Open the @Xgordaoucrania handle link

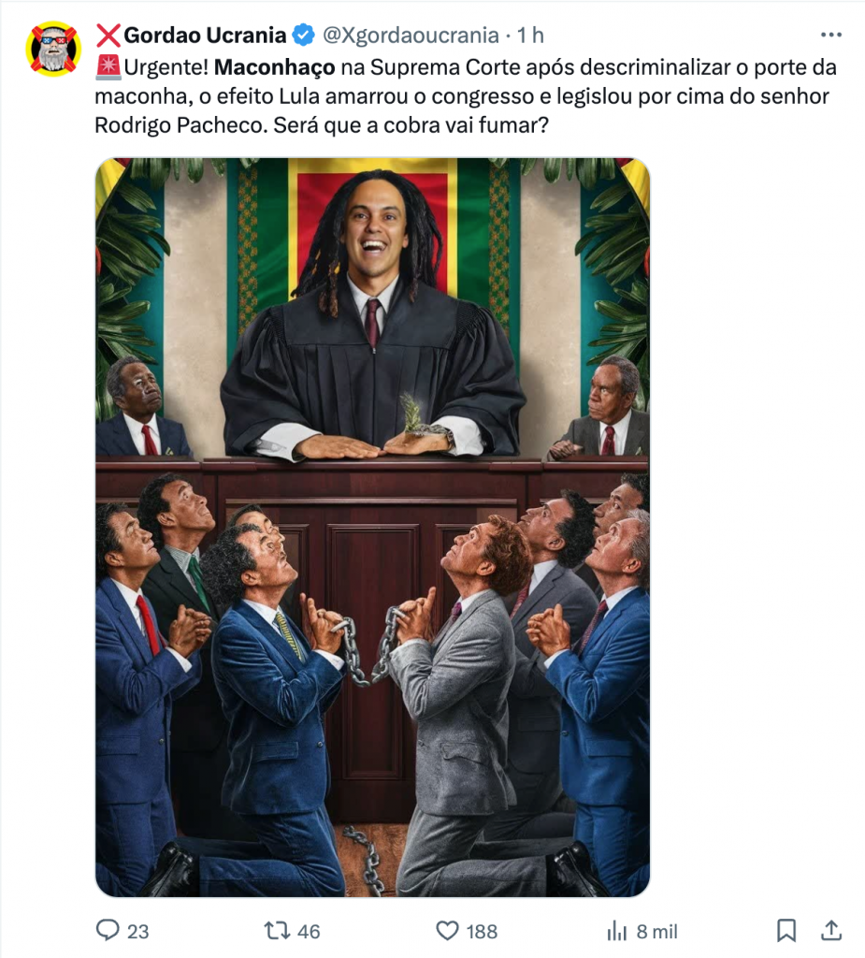411,36
